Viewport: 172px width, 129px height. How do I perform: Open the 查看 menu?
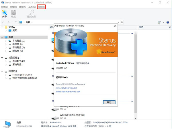pyautogui.click(x=22, y=7)
